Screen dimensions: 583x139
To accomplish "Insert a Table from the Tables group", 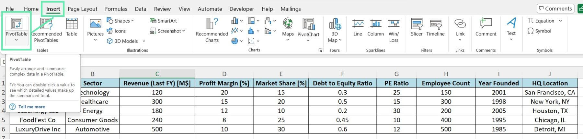I will (x=72, y=27).
